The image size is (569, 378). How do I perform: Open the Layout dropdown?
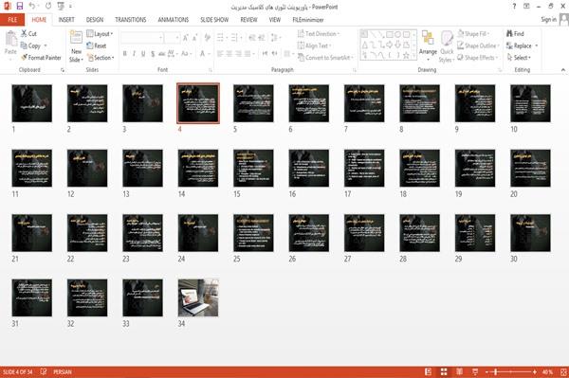[100, 34]
